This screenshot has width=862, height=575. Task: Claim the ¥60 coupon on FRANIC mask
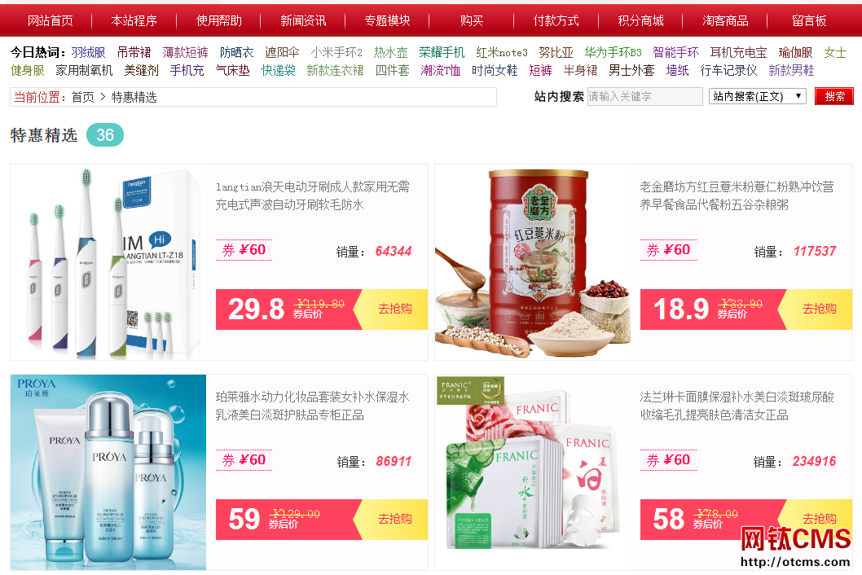point(668,460)
